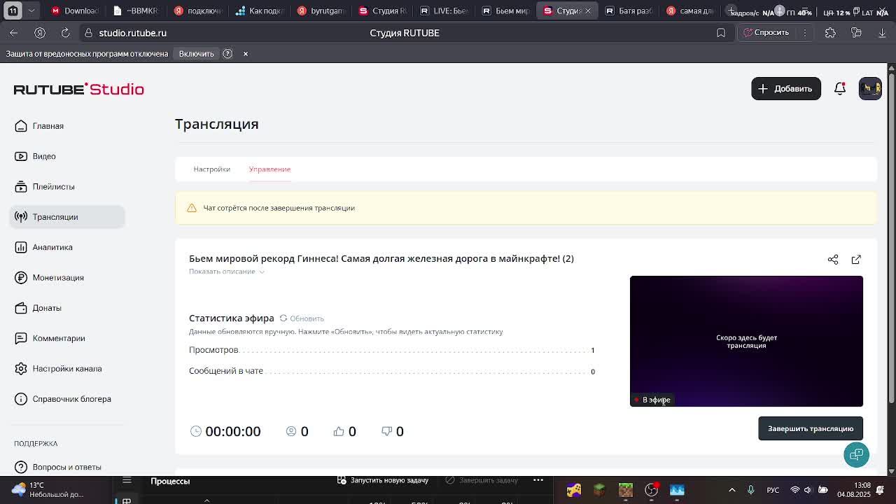Click the Справочник блогера icon

point(21,399)
